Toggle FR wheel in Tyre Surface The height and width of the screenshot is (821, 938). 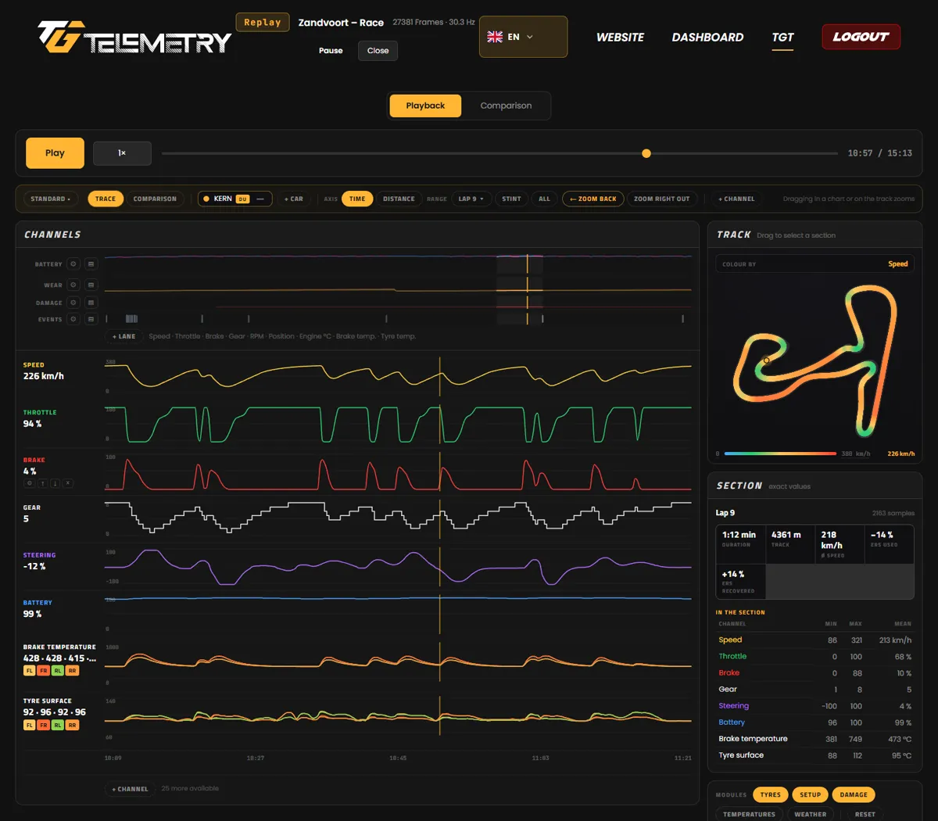(44, 725)
